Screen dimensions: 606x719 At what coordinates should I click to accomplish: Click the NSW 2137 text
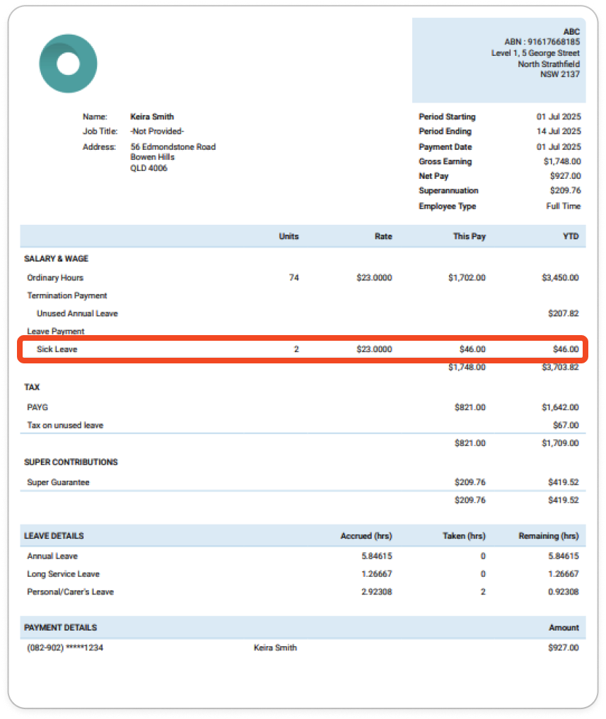559,74
